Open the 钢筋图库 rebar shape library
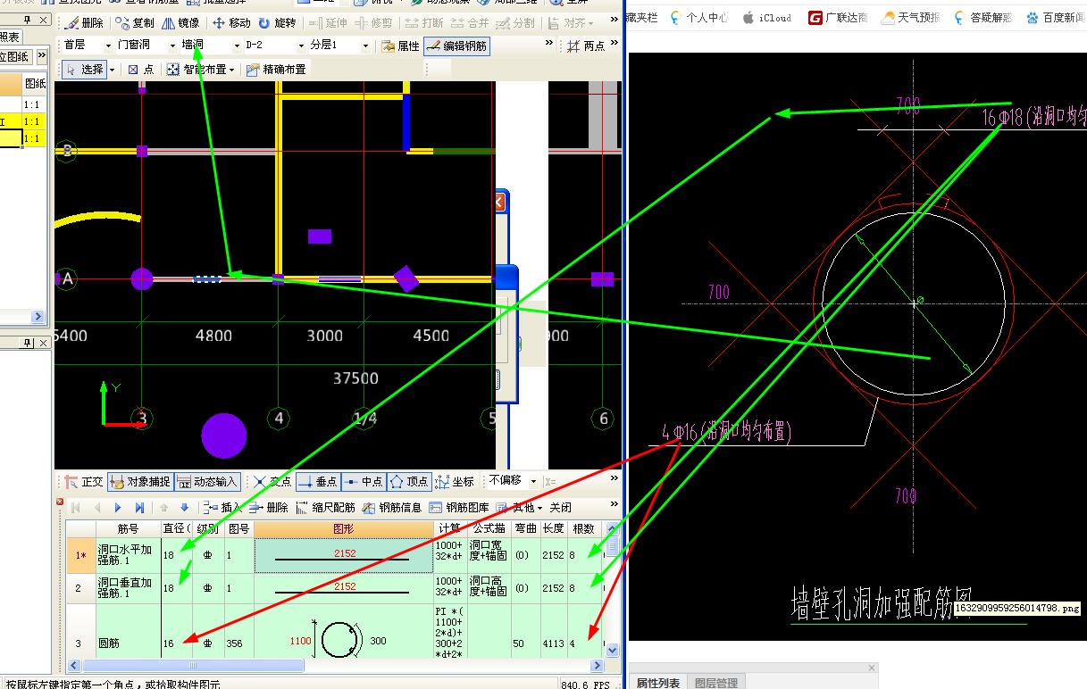 459,507
